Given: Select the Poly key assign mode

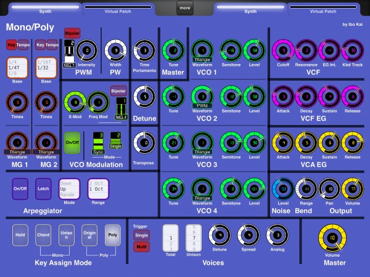Looking at the screenshot, I should click(113, 235).
